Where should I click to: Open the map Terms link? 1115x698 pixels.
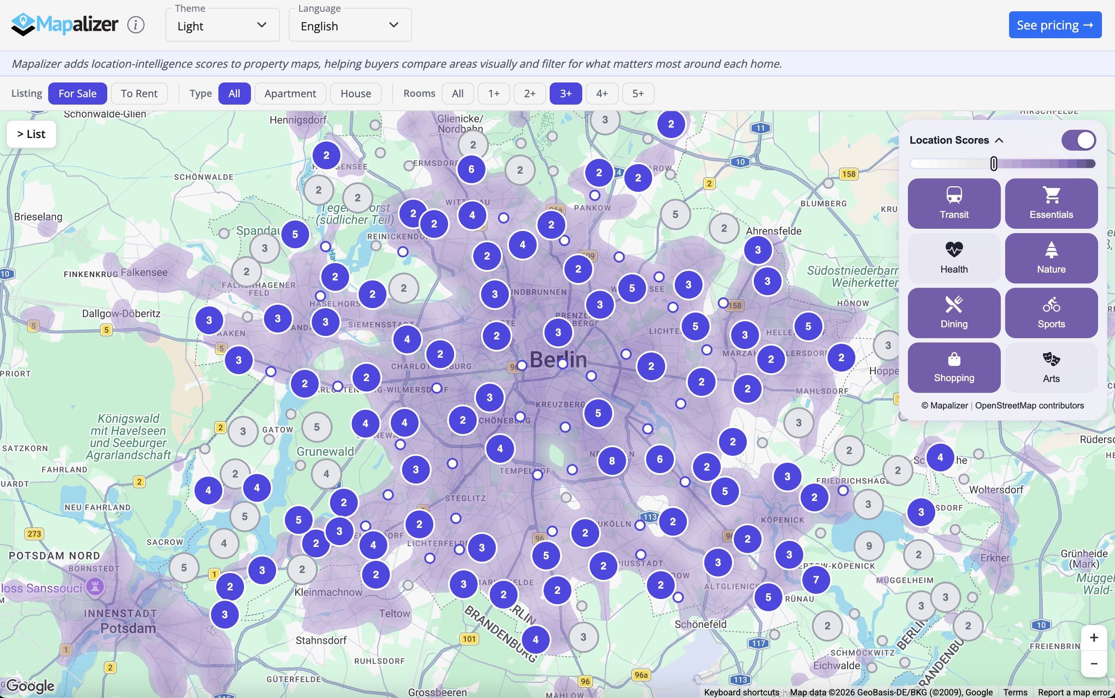click(x=1015, y=692)
